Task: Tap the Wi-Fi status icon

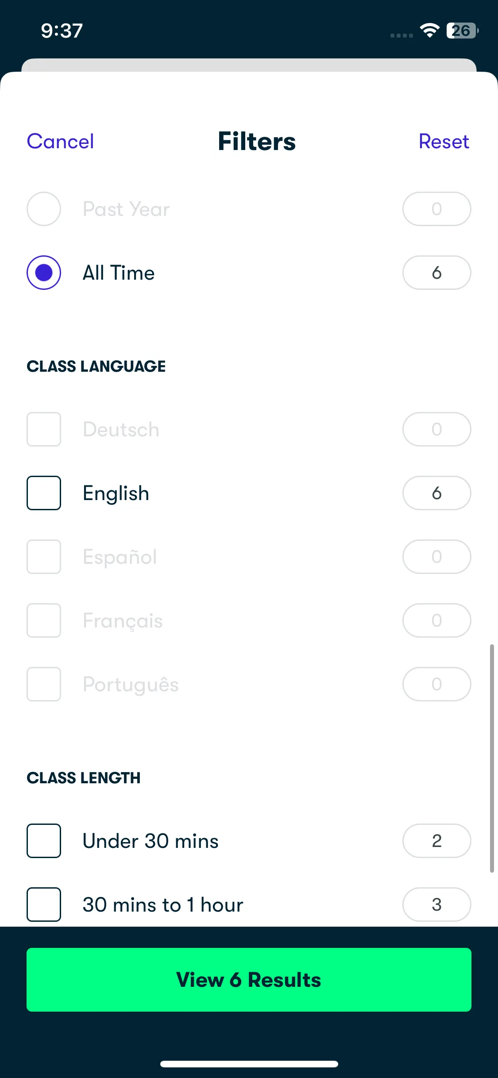Action: click(429, 30)
